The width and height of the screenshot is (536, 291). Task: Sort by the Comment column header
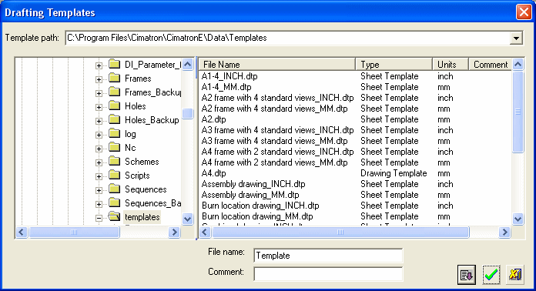point(491,65)
